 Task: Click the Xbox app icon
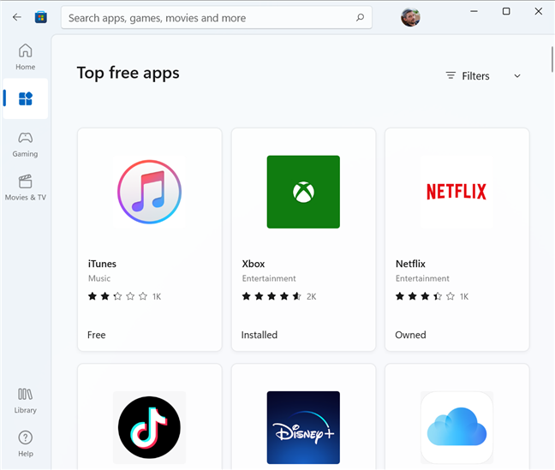(x=303, y=192)
